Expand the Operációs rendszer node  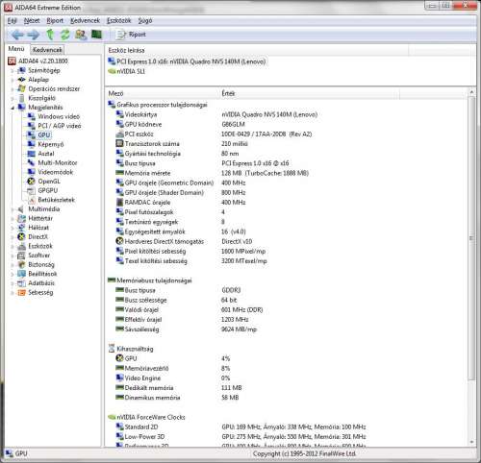(13, 89)
